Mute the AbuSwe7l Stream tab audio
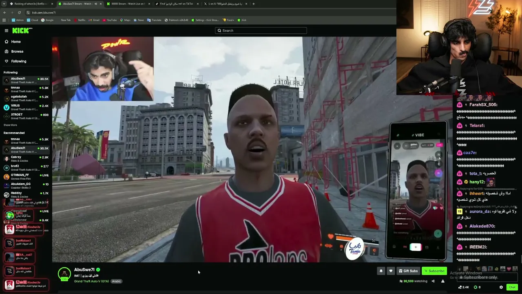This screenshot has height=294, width=522. pos(96,4)
